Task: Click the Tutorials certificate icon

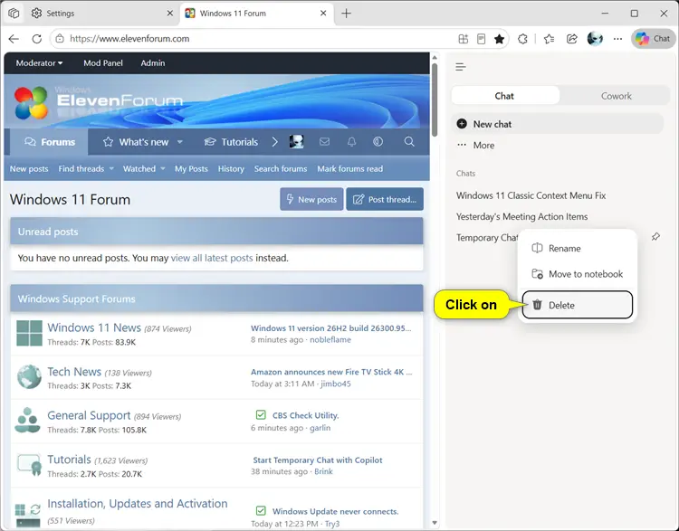Action: pos(30,464)
